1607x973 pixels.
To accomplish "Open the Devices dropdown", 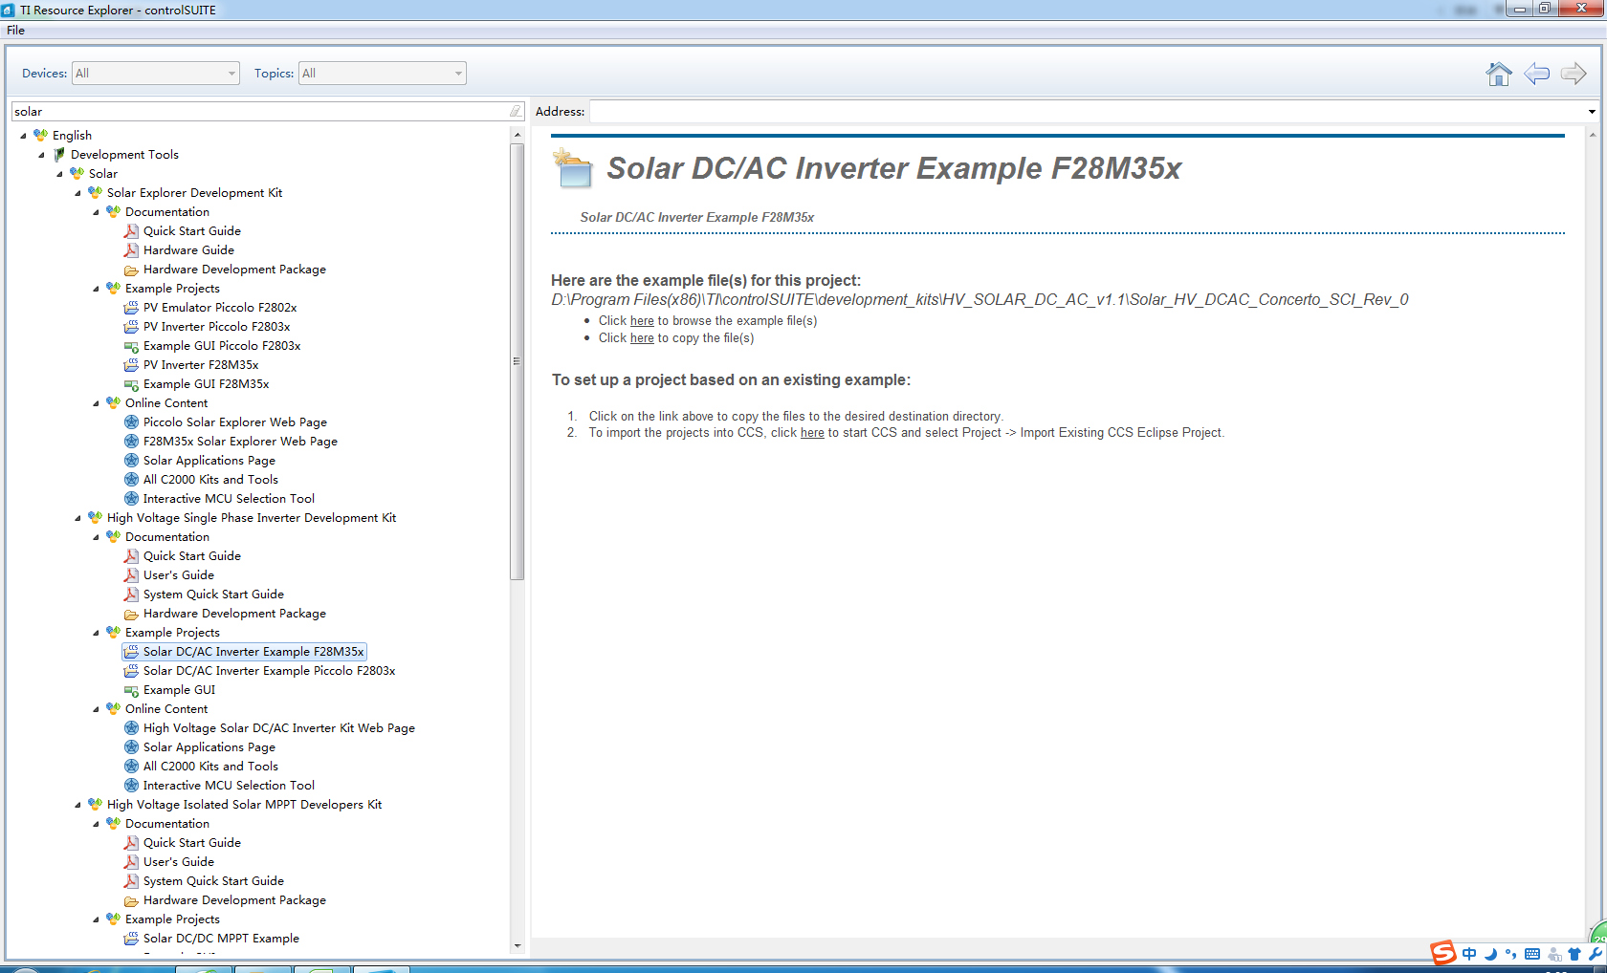I will click(x=156, y=74).
